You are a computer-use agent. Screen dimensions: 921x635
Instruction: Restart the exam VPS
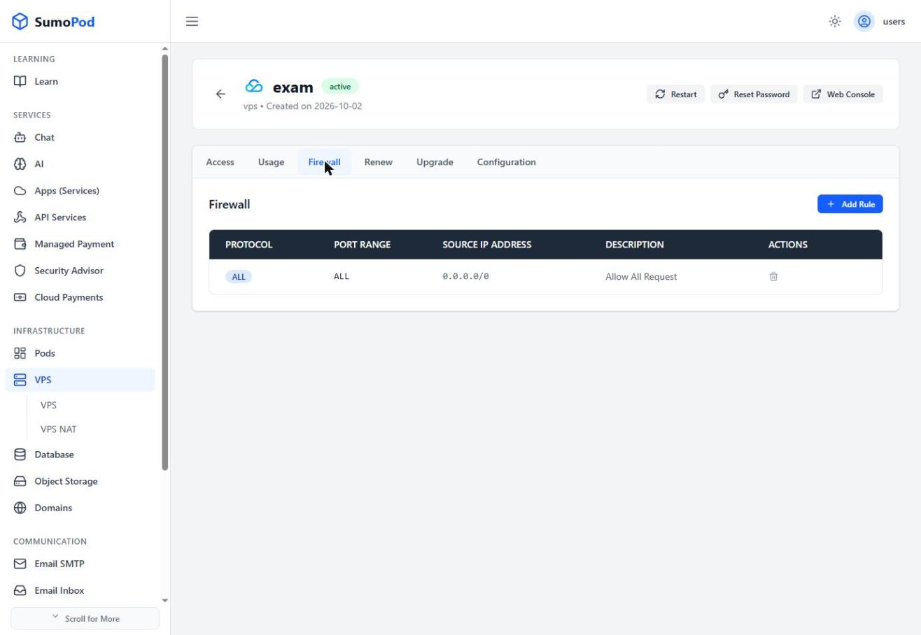(675, 94)
